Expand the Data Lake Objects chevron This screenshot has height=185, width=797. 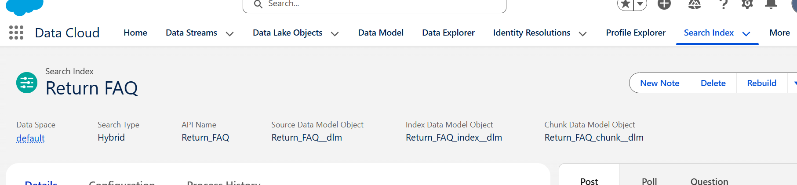(x=335, y=33)
